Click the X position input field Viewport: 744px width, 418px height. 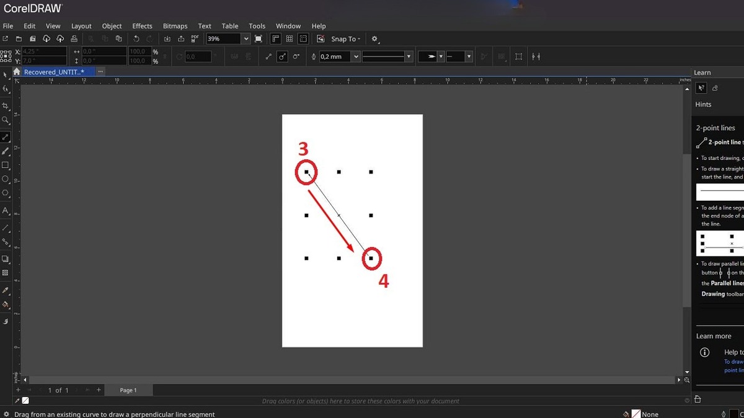click(43, 52)
